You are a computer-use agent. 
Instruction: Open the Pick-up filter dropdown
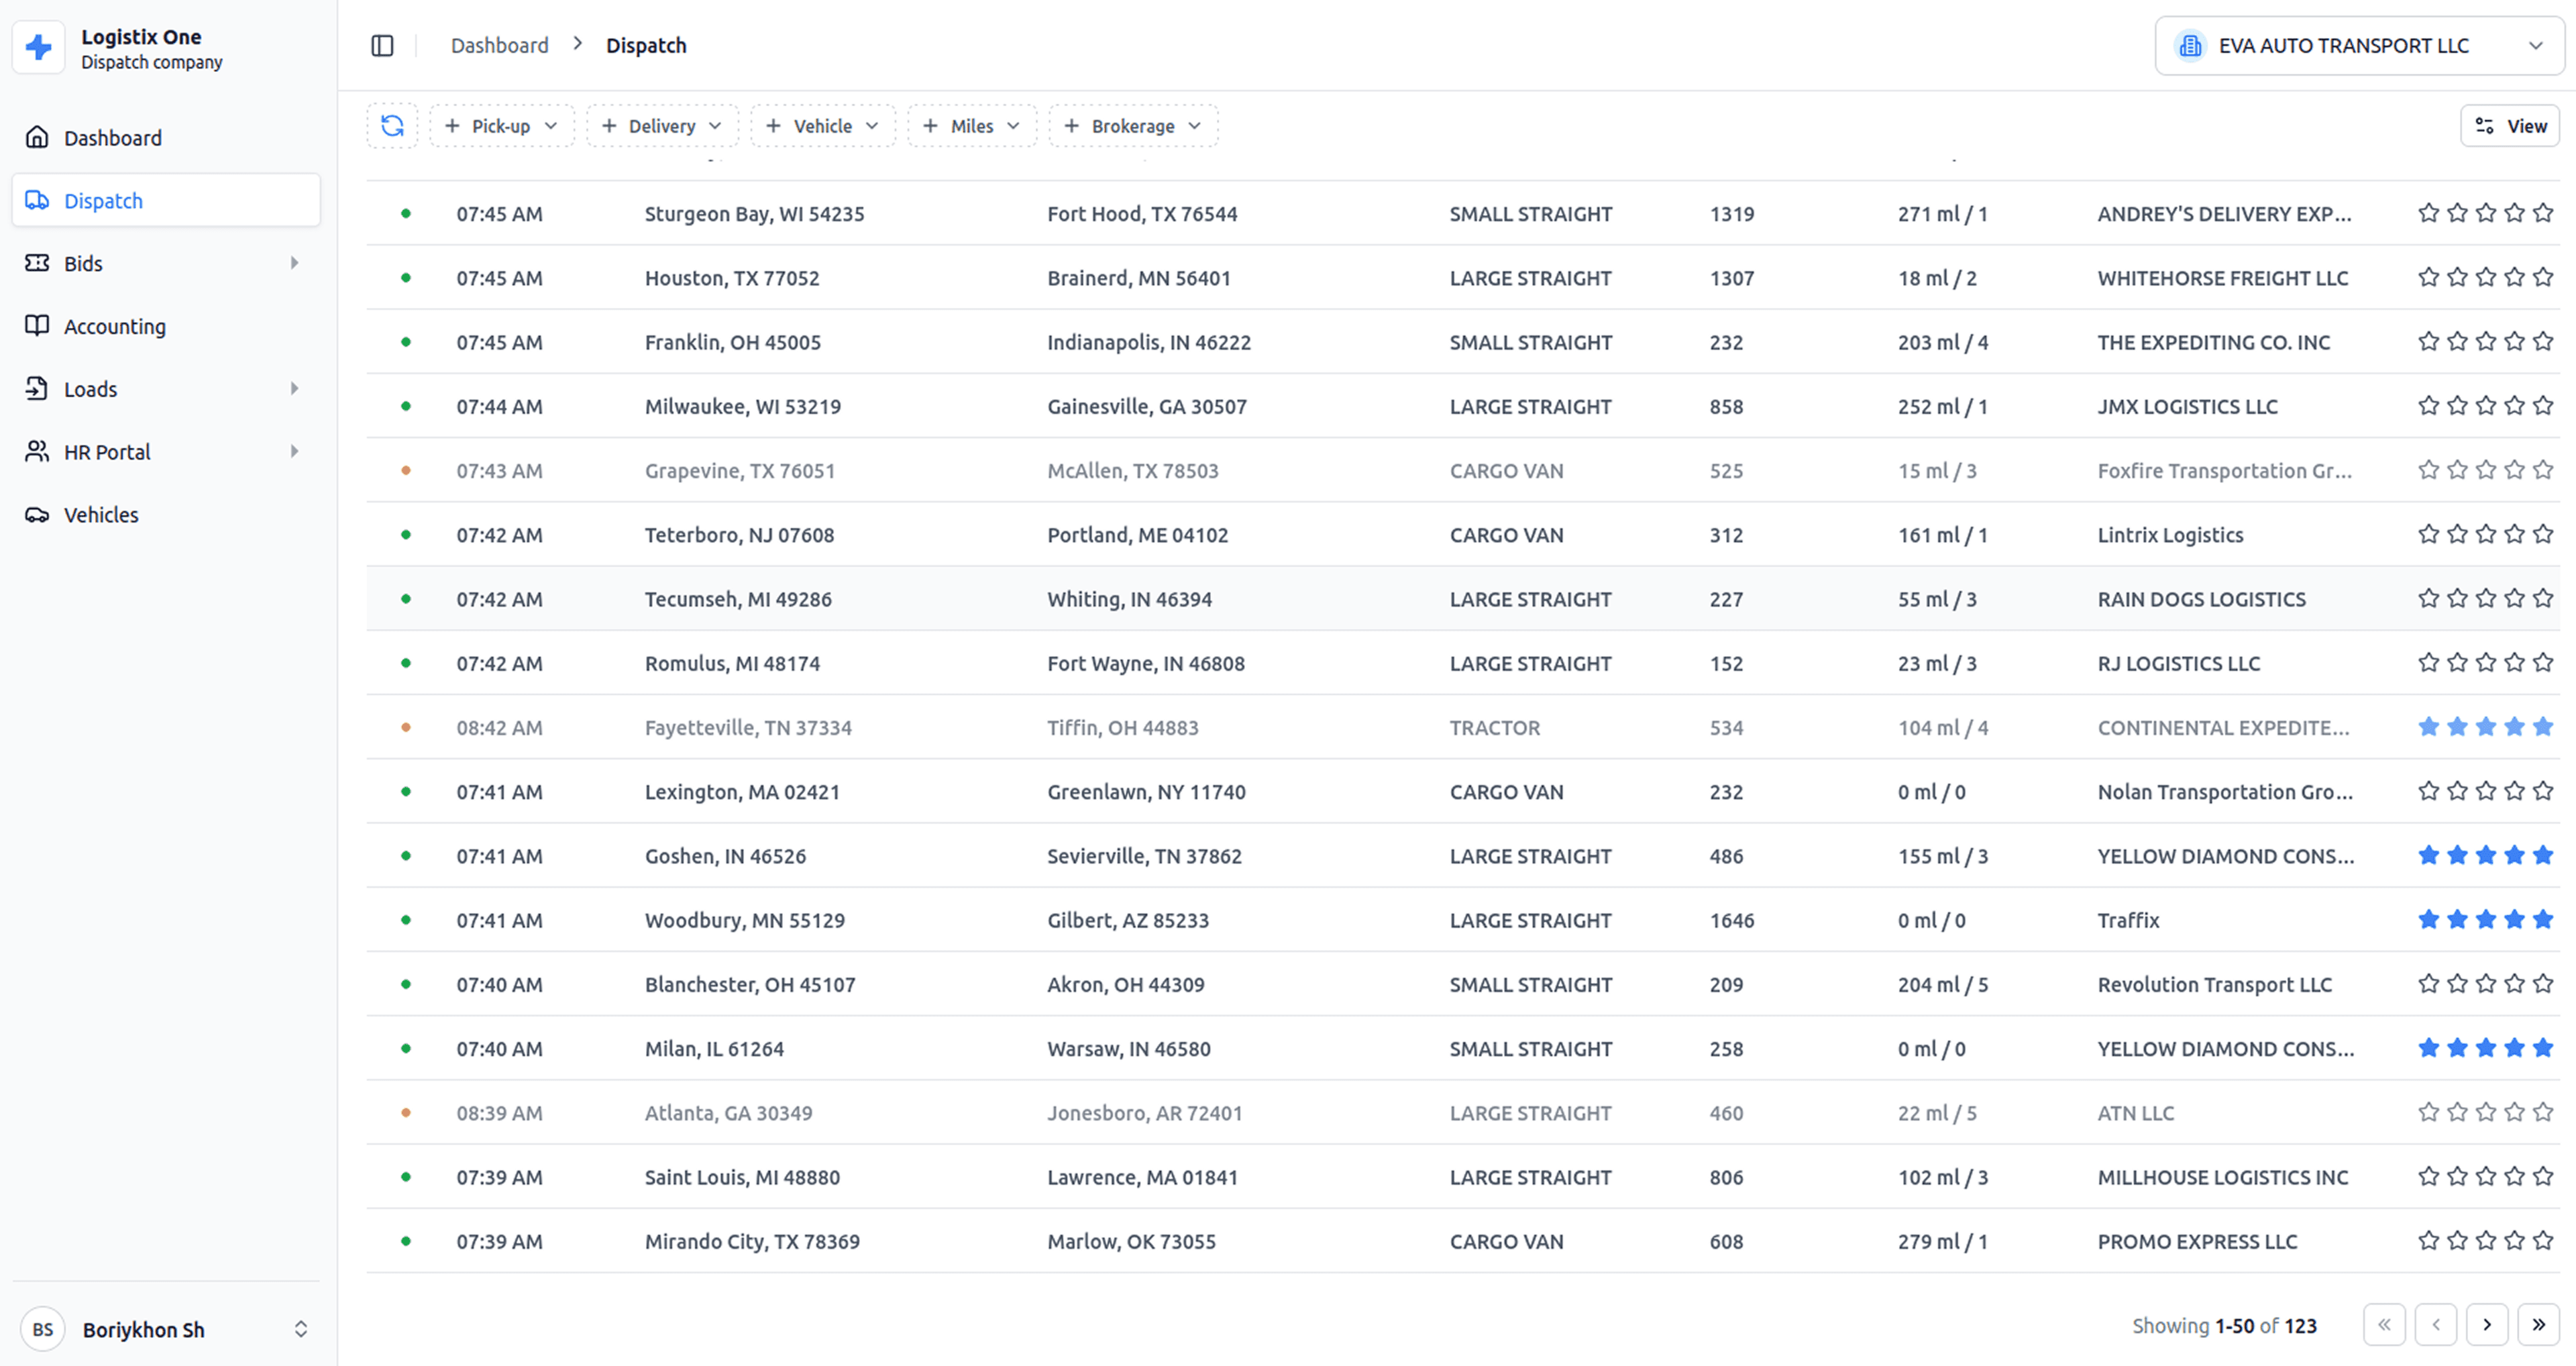point(501,126)
